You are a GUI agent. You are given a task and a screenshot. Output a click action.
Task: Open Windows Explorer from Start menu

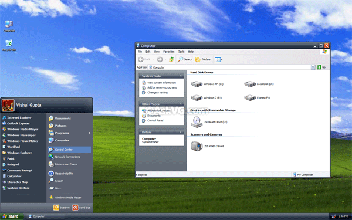point(17,153)
